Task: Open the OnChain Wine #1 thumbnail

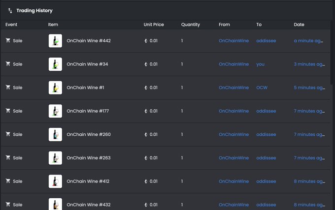Action: coord(55,88)
